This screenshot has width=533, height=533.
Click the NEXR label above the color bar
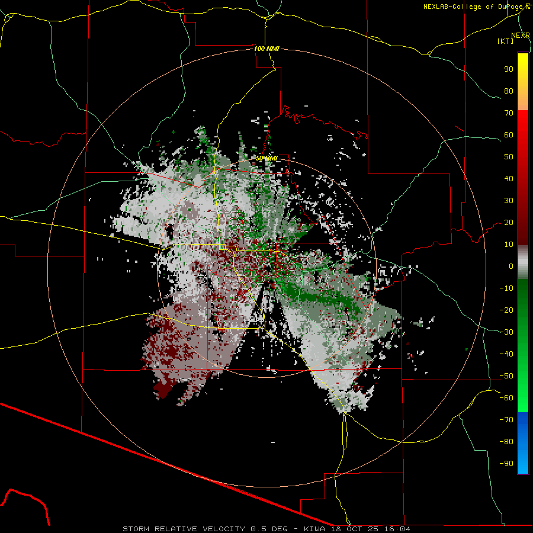[520, 36]
